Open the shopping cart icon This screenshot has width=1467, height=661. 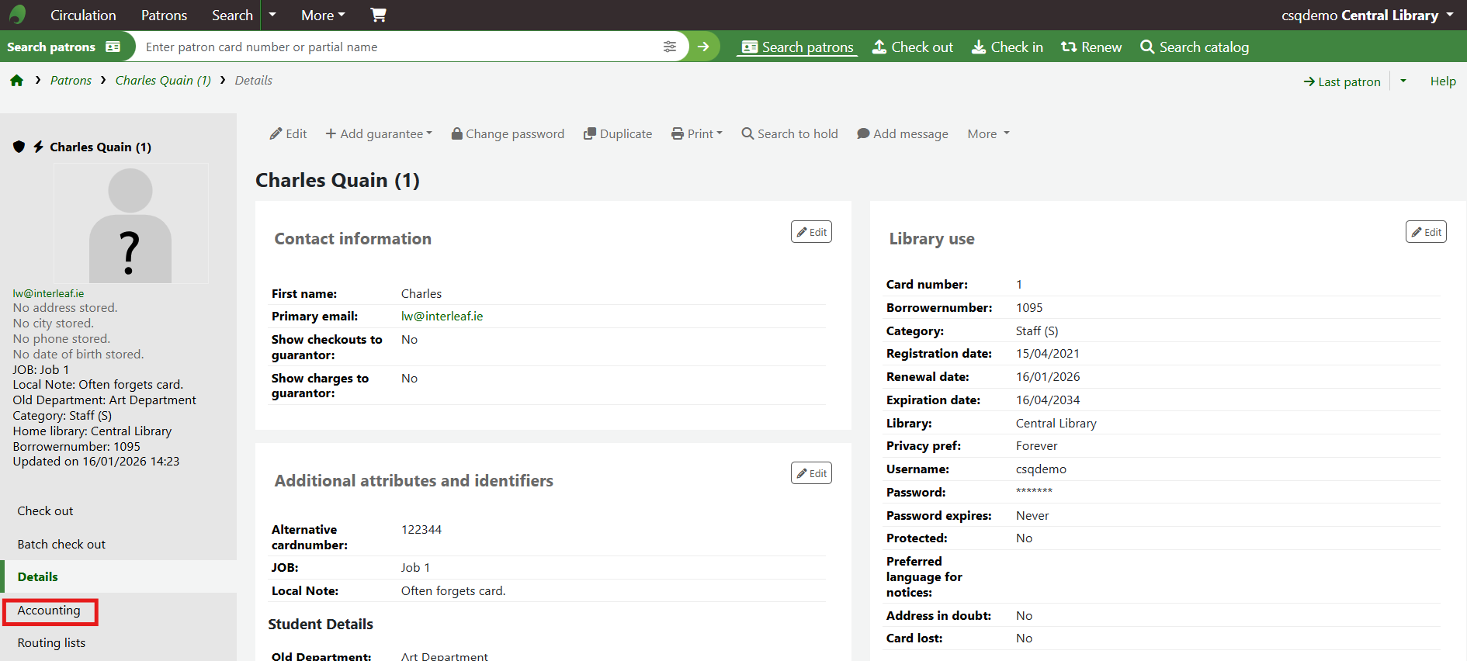[x=378, y=15]
